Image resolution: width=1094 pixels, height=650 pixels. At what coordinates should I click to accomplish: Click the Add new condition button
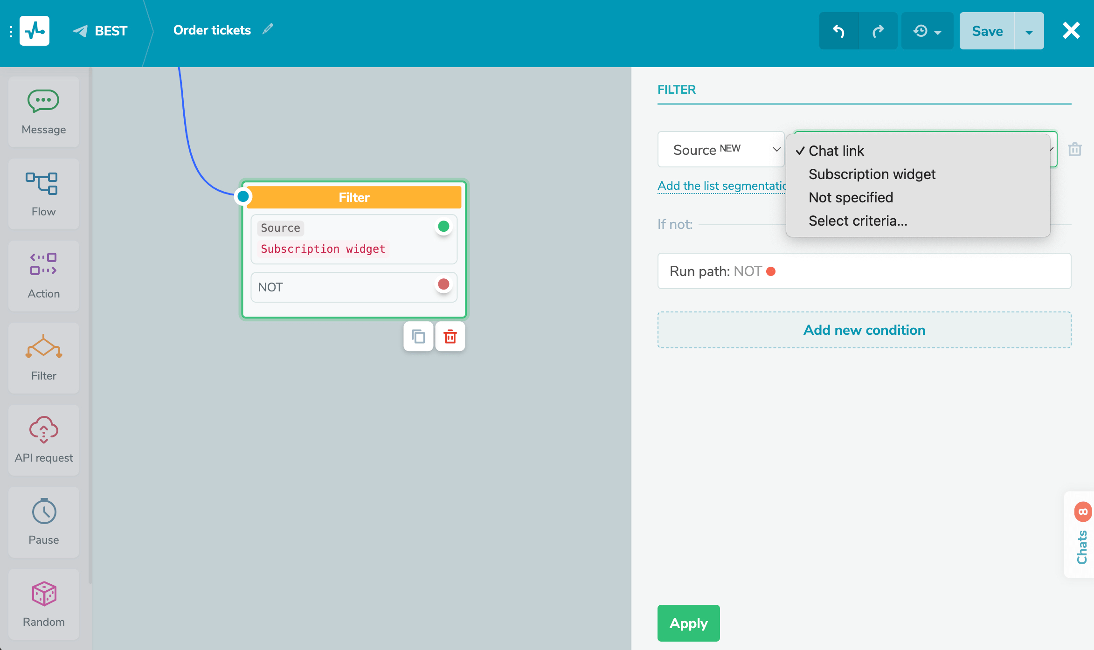point(864,330)
